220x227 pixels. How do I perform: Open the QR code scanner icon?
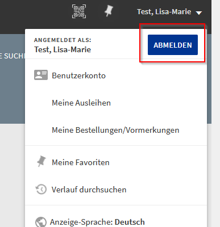[x=79, y=11]
